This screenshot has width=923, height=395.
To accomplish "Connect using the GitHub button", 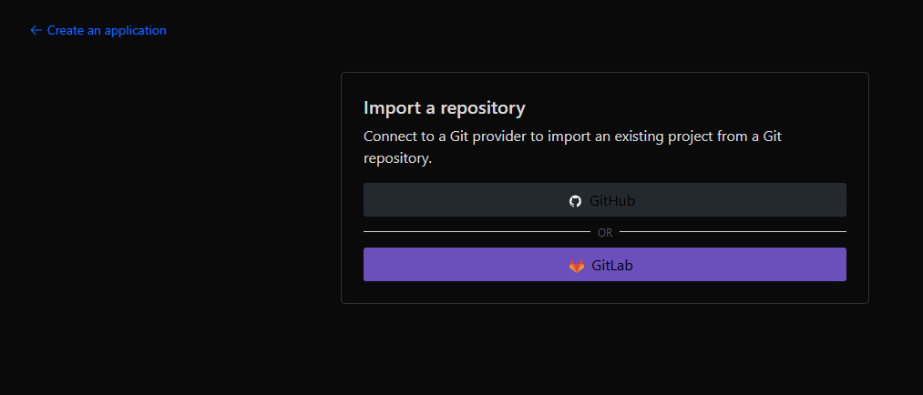I will [604, 200].
